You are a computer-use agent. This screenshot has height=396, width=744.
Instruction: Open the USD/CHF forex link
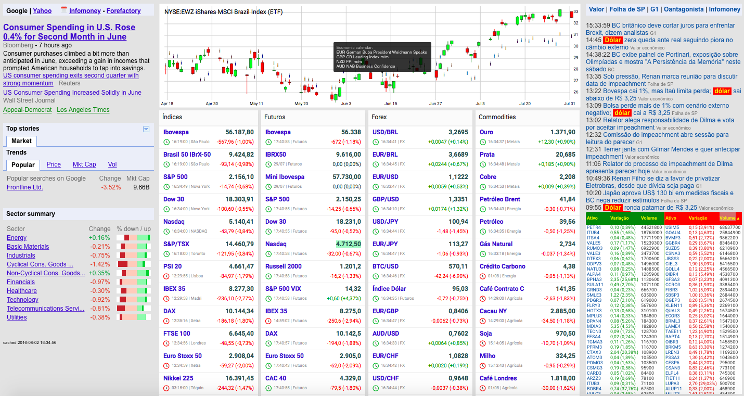pyautogui.click(x=386, y=378)
